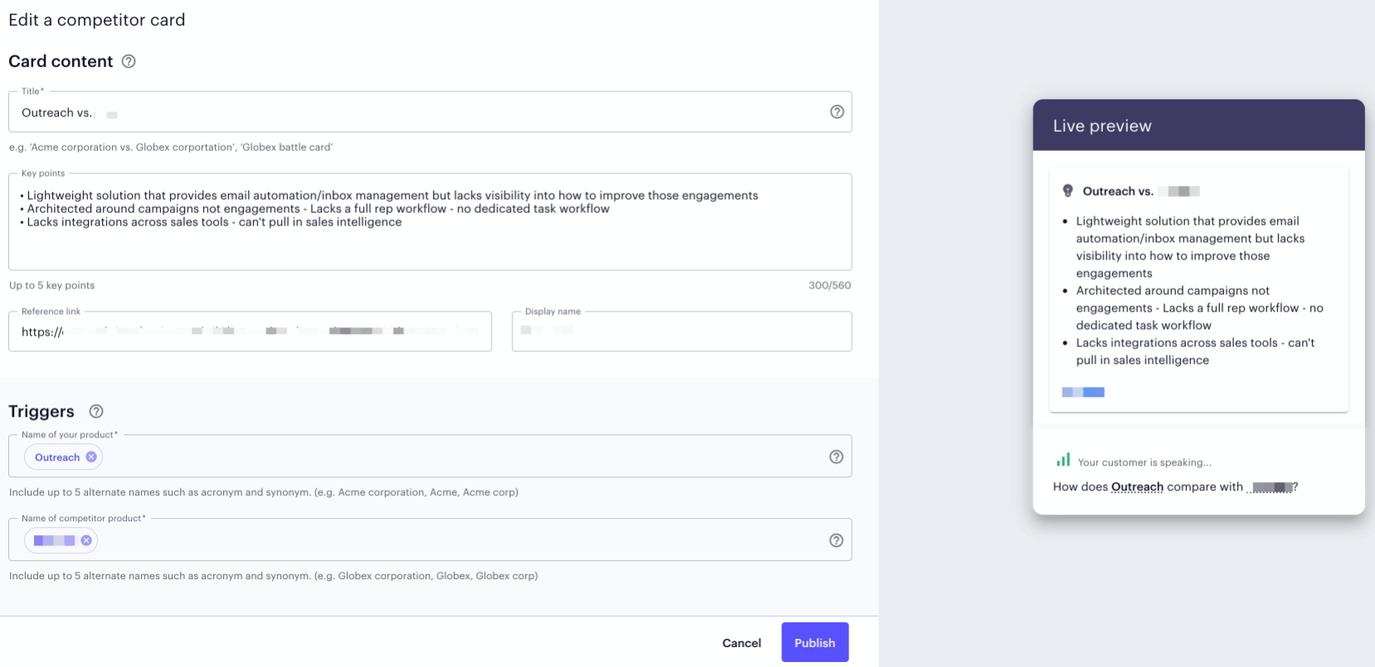Image resolution: width=1375 pixels, height=667 pixels.
Task: Click 'Your customer is speaking...' text
Action: 1144,462
